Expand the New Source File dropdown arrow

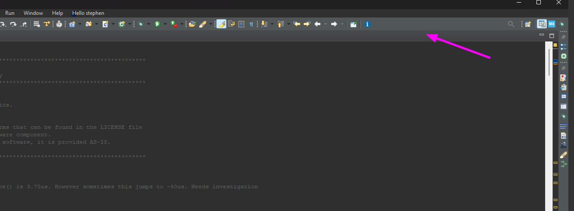(x=113, y=24)
